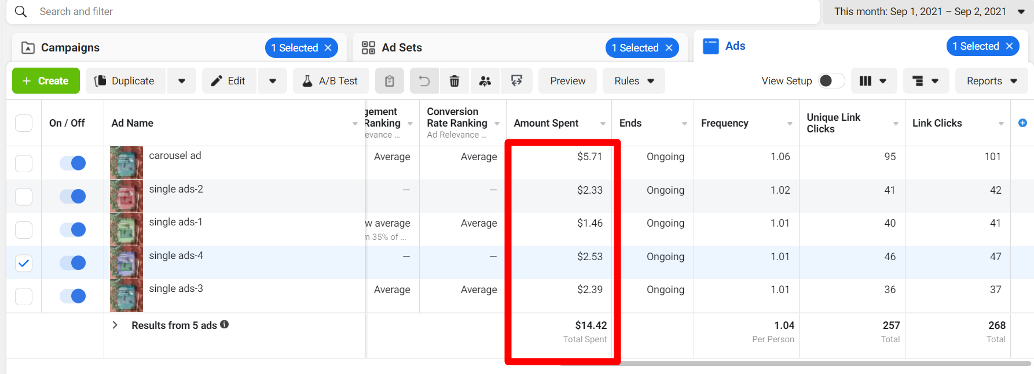Open the Rules dropdown menu

633,81
